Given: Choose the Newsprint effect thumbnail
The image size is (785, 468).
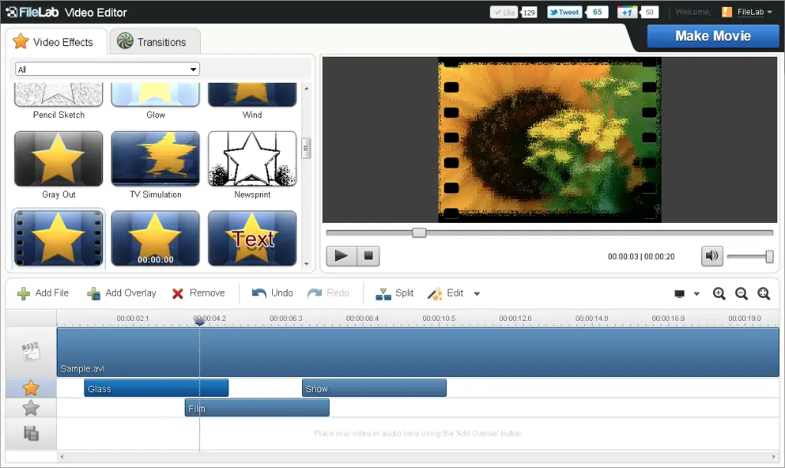Looking at the screenshot, I should 252,159.
